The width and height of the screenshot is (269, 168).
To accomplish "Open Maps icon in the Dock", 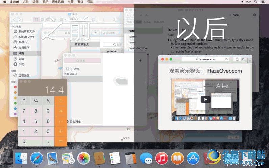I will coord(68,158).
